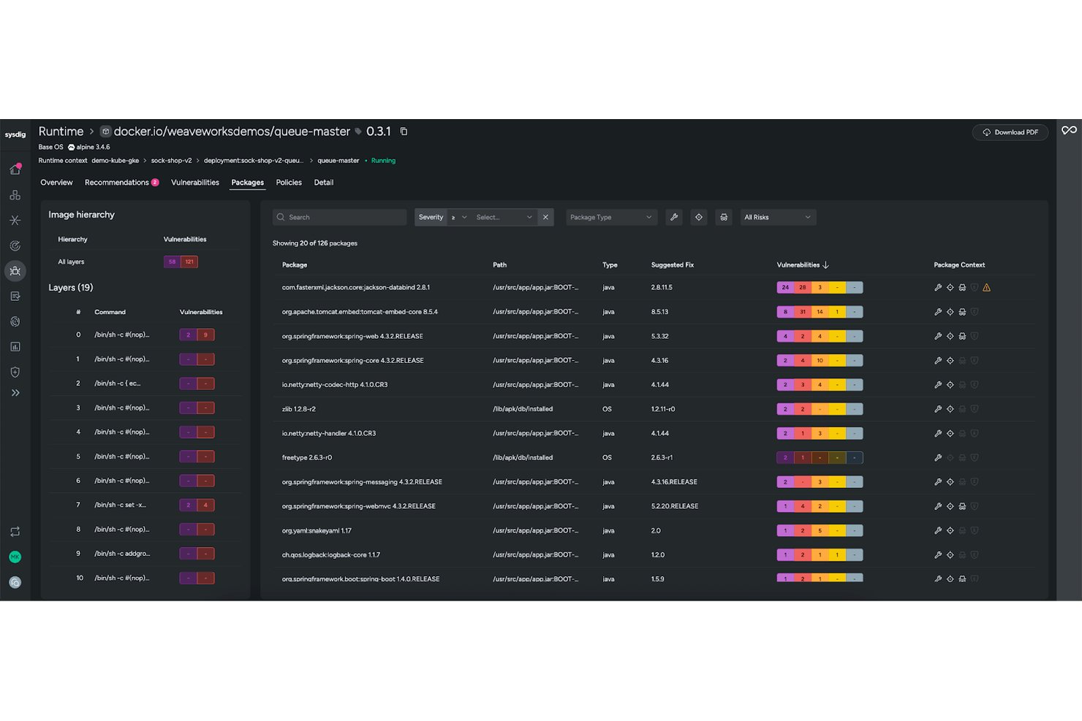Open the Package Type dropdown
Viewport: 1082px width, 721px height.
point(611,217)
